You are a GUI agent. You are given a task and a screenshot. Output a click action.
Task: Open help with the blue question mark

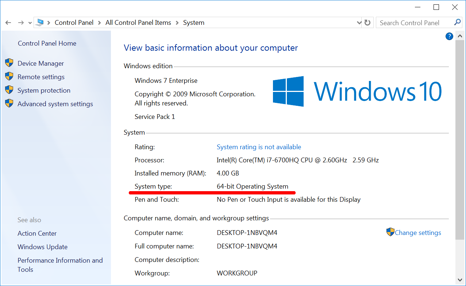pyautogui.click(x=449, y=36)
